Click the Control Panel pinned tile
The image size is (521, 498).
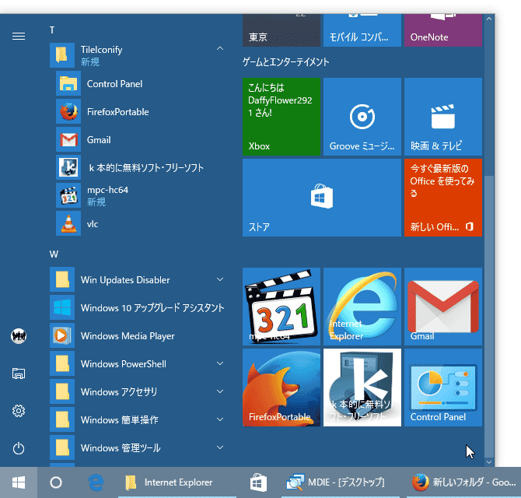tap(443, 388)
